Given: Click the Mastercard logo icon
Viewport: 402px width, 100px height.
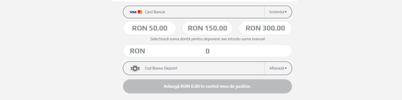Looking at the screenshot, I should (140, 12).
